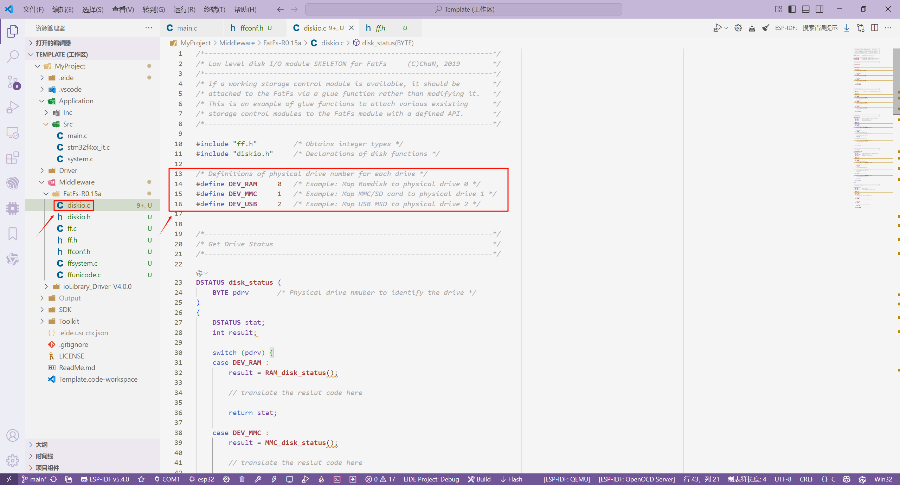
Task: Click the Template command center search box
Action: pyautogui.click(x=463, y=9)
